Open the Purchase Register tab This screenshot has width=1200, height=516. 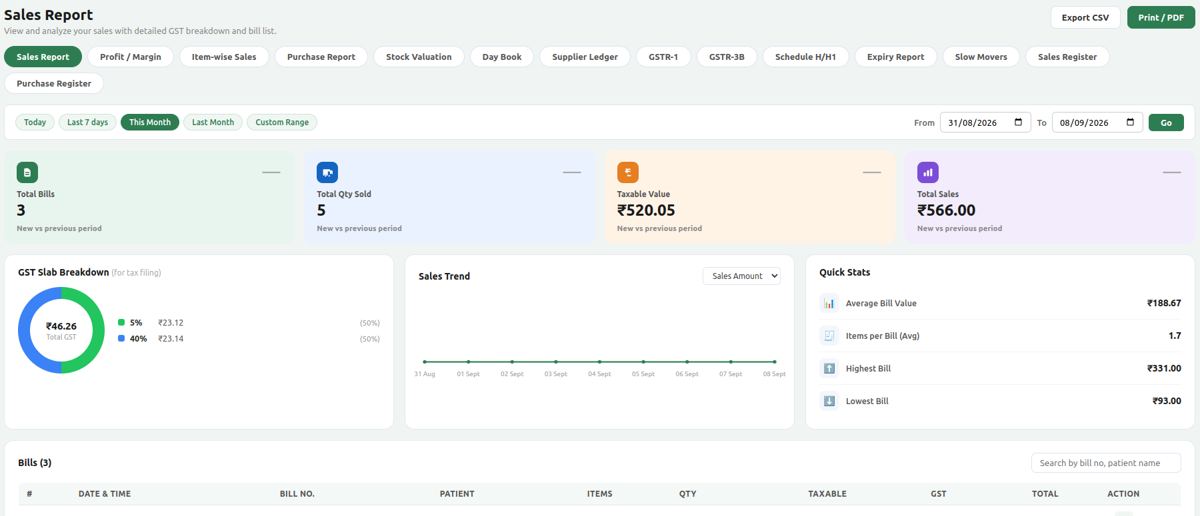click(x=54, y=84)
